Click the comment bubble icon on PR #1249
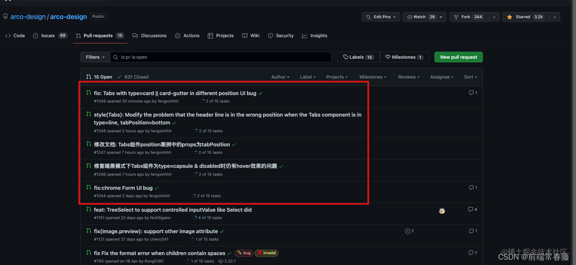 coord(472,93)
